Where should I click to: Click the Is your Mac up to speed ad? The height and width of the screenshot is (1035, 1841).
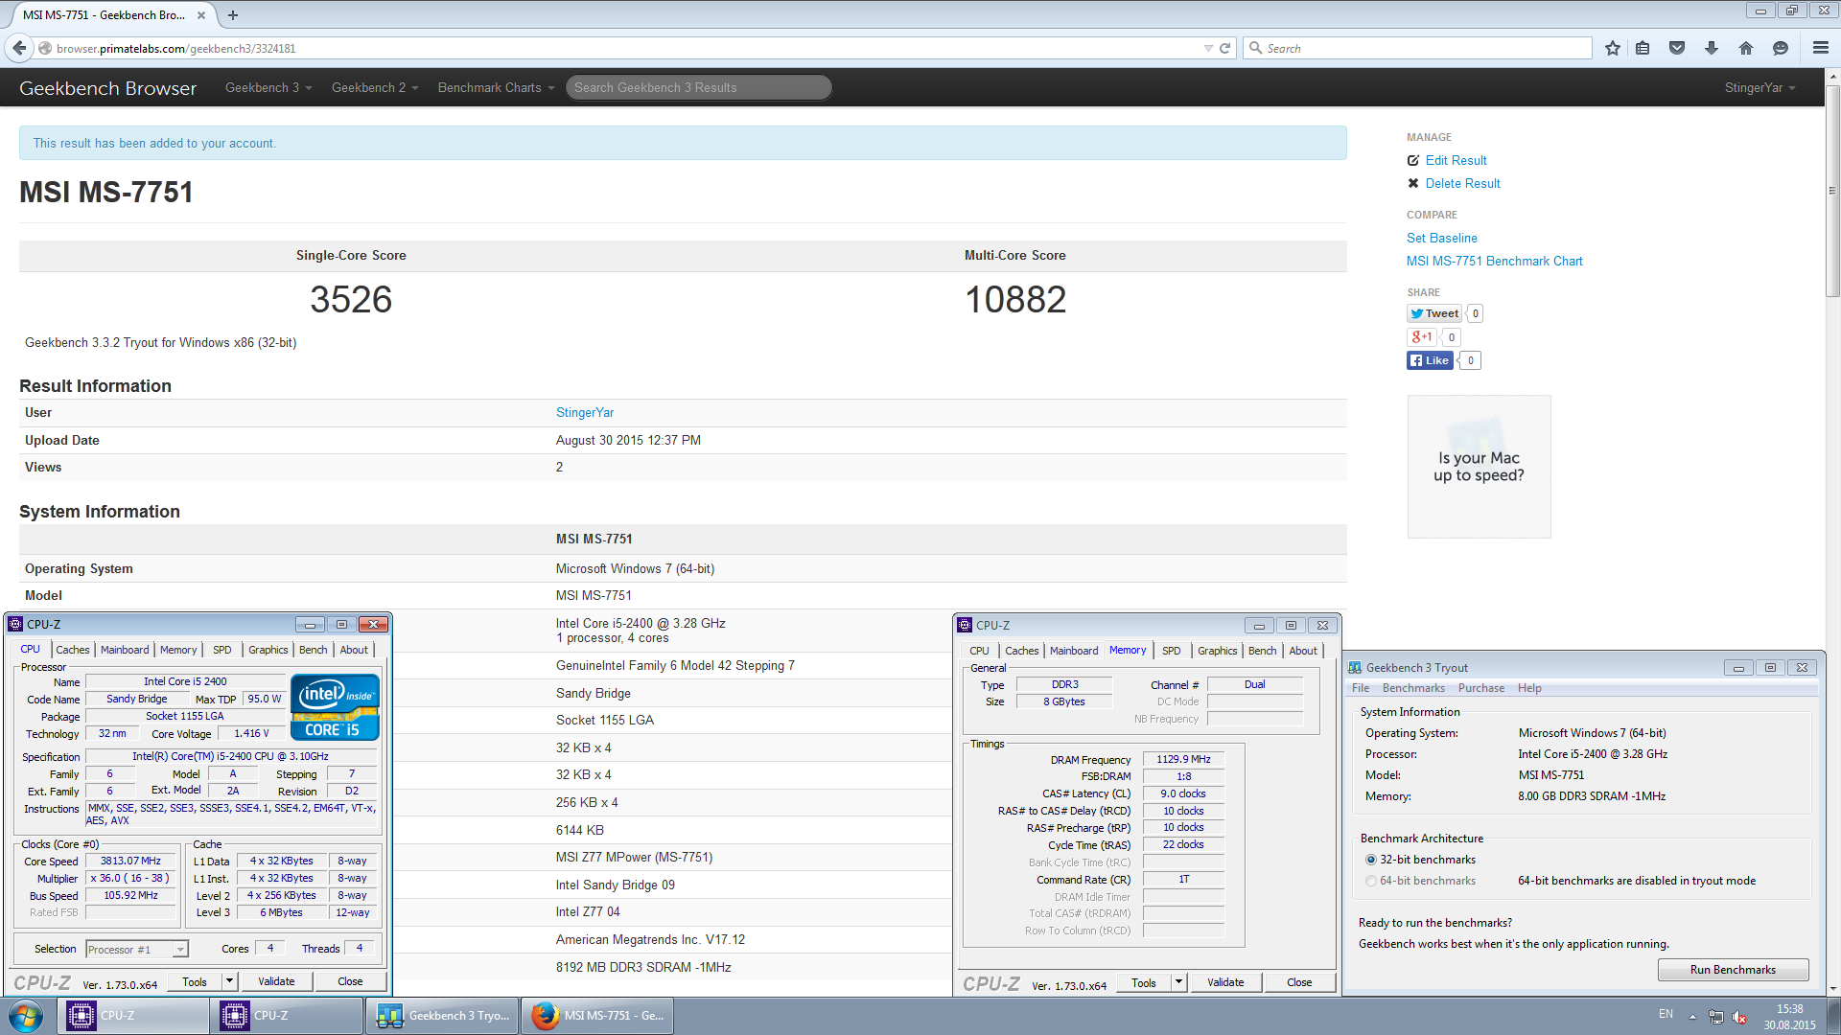tap(1479, 467)
